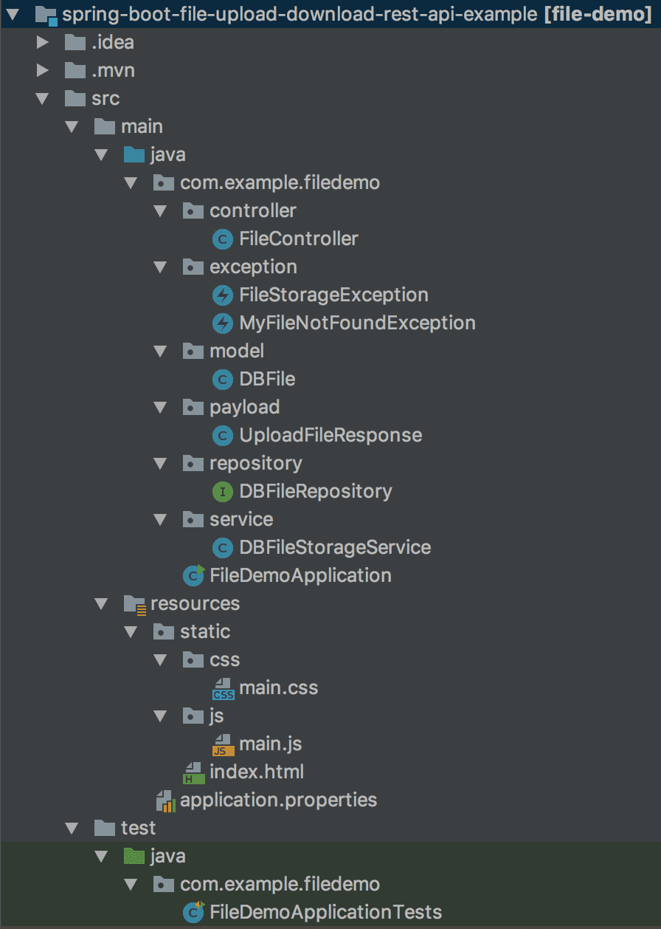Select the main.js JavaScript file icon

pos(224,744)
